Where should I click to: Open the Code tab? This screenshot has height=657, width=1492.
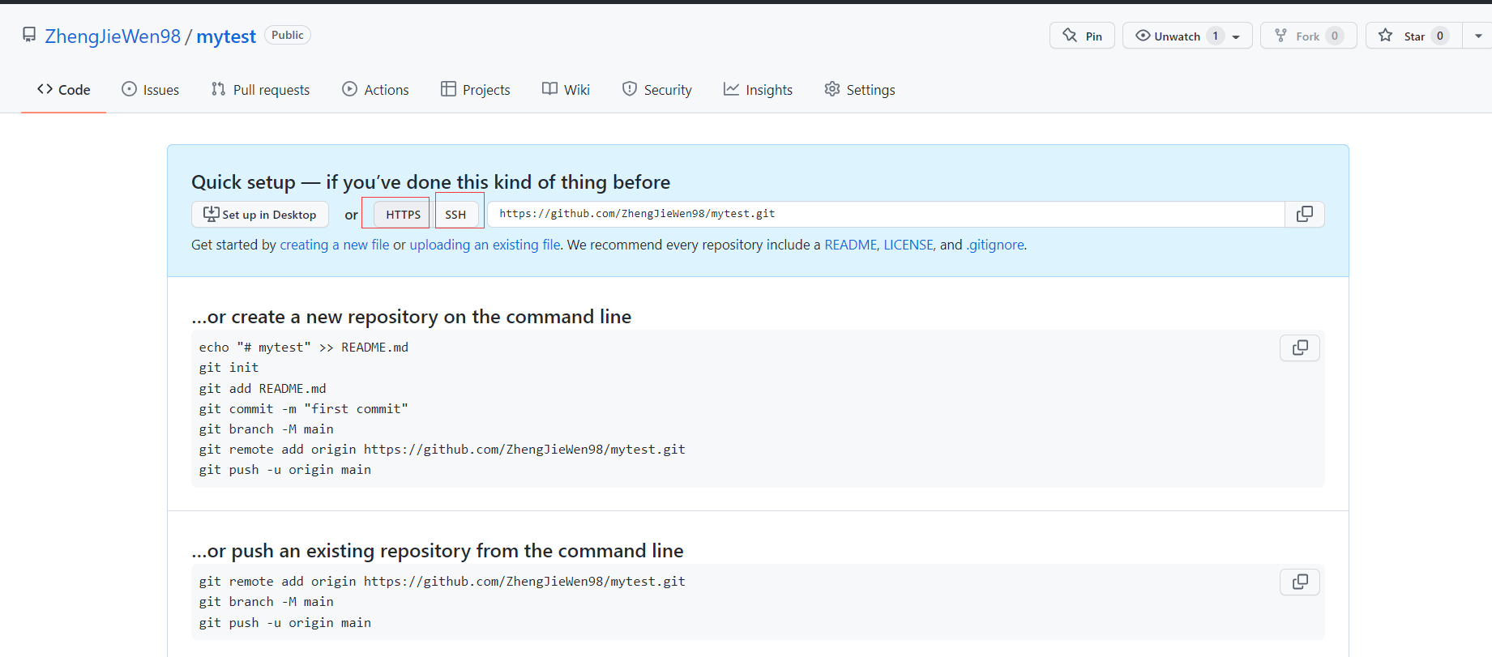(x=63, y=90)
